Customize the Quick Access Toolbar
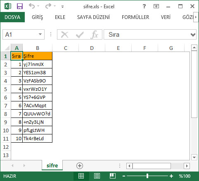 (62, 7)
